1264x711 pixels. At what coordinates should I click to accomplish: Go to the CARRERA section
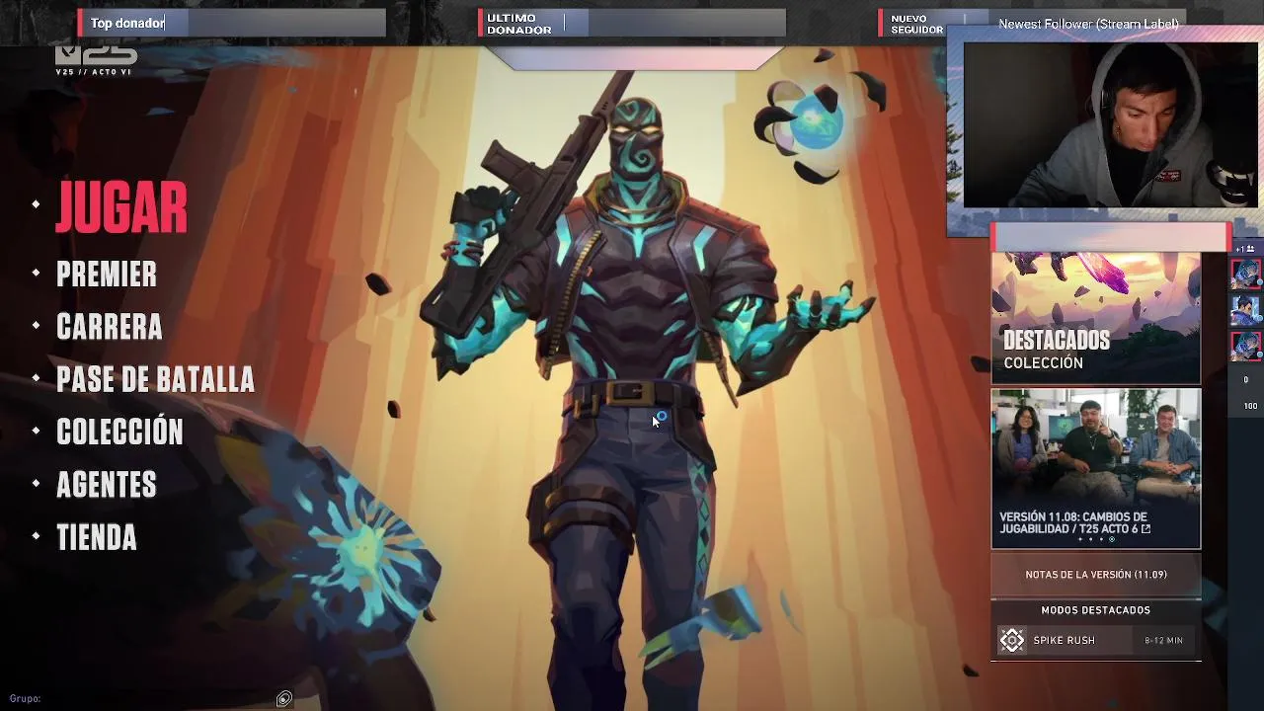point(109,327)
